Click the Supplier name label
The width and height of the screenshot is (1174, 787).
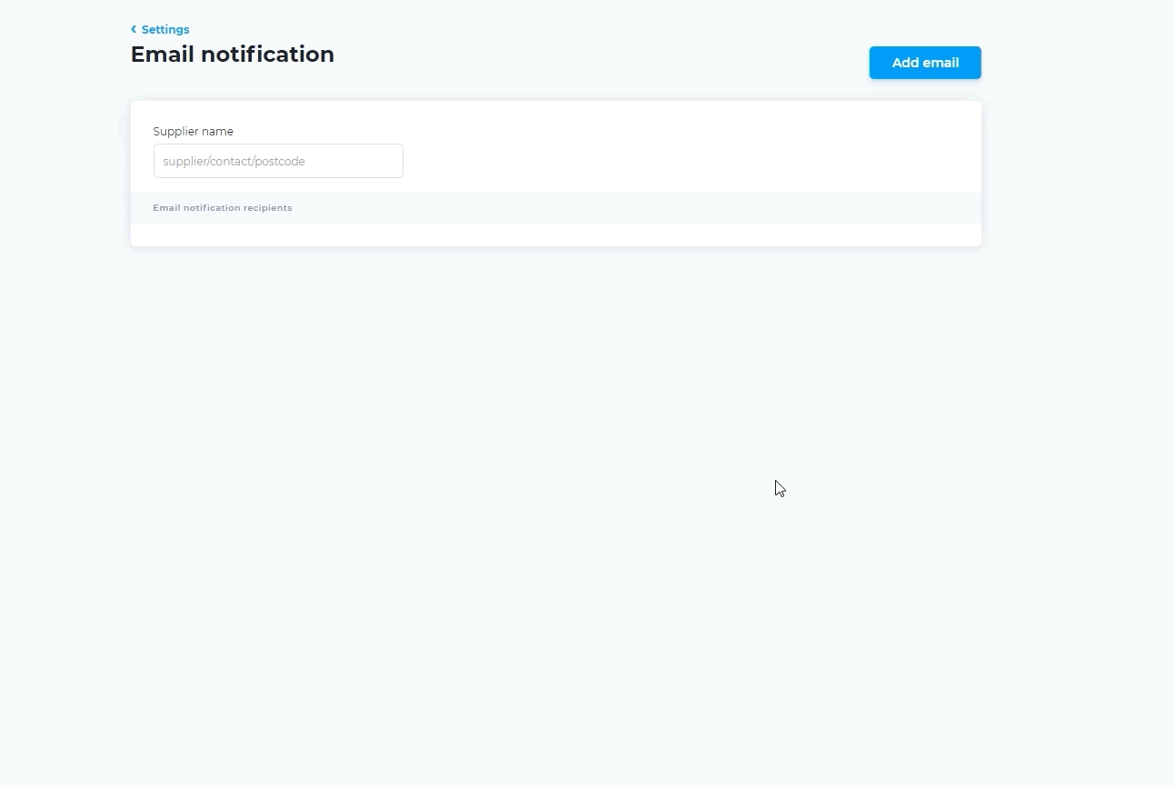(194, 131)
